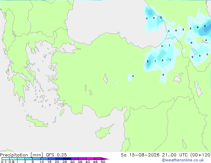The image size is (211, 163).
Task: Click the '10' legend scale value
Action: [42, 162]
